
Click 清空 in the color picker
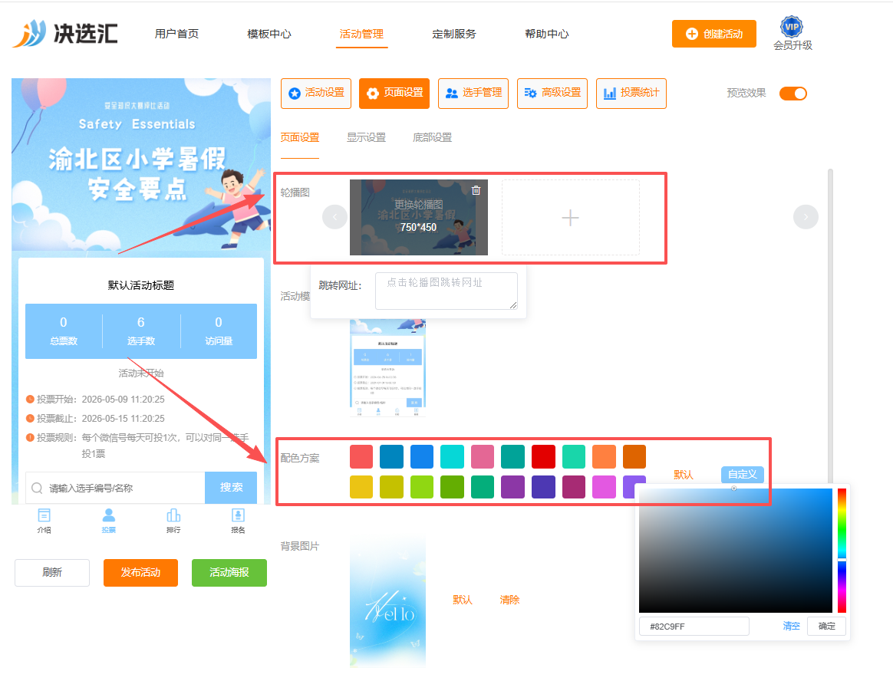[791, 627]
